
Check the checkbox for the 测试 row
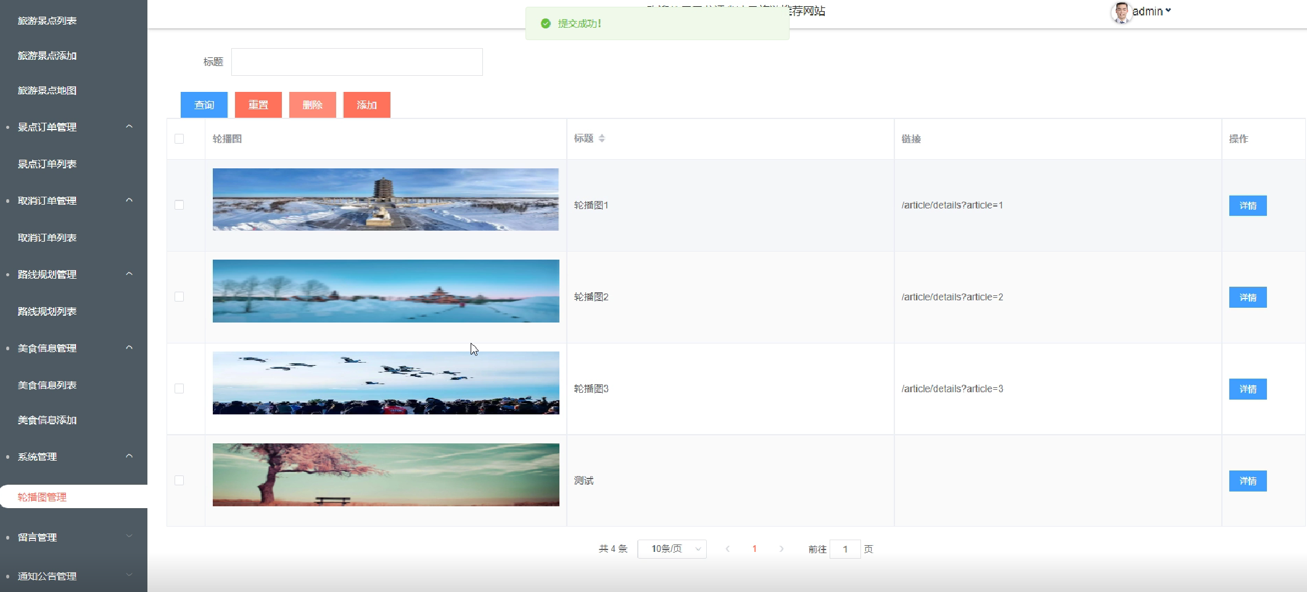tap(179, 480)
